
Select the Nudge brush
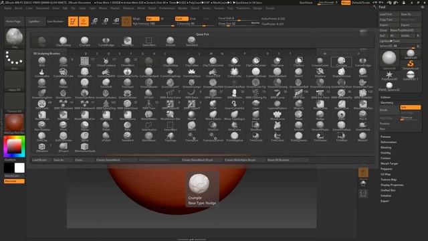320,115
